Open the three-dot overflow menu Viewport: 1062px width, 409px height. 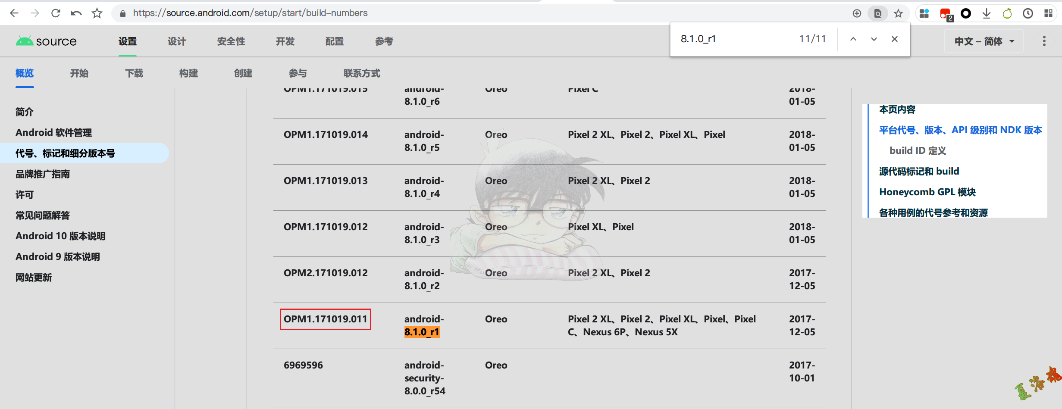[x=1044, y=41]
